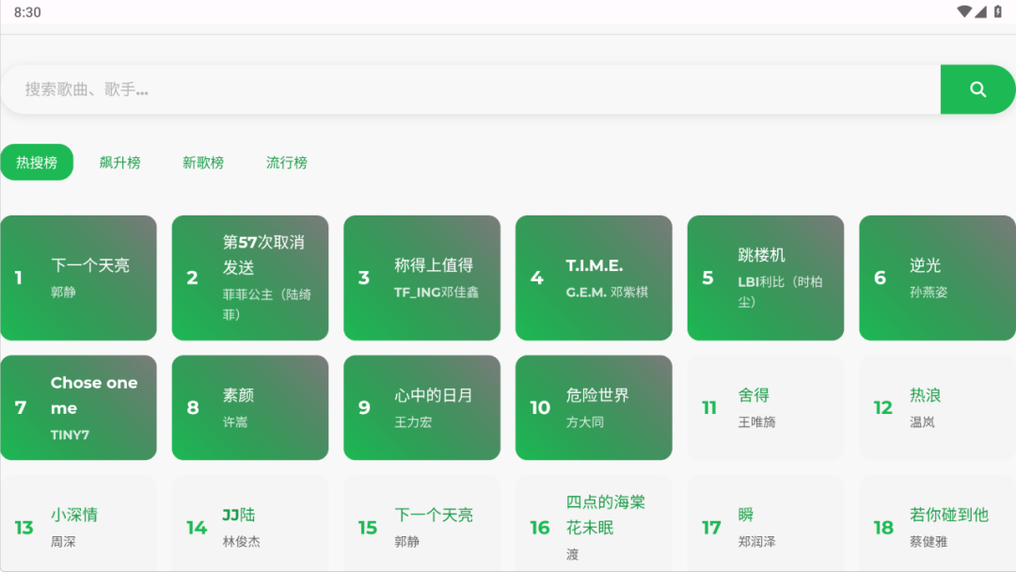Image resolution: width=1016 pixels, height=572 pixels.
Task: Open T.I.M.E. by G.E.M. 邓紫棋
Action: pyautogui.click(x=594, y=278)
